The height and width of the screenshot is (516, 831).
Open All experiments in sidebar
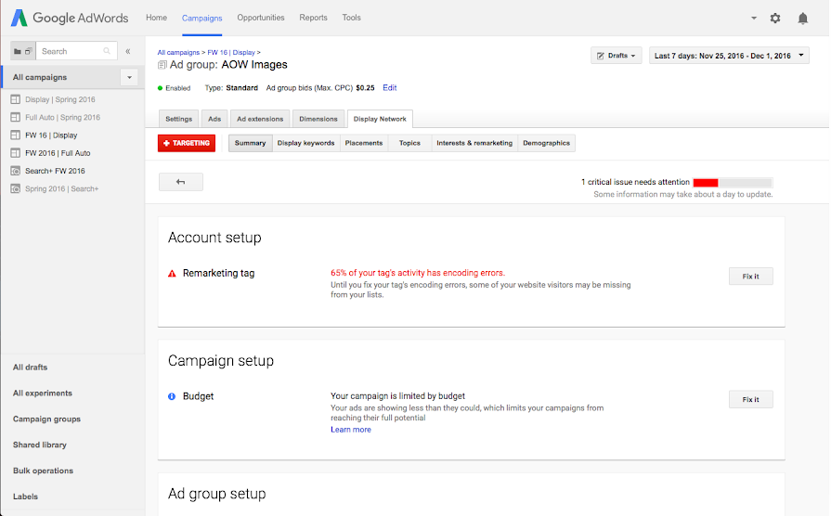[43, 393]
